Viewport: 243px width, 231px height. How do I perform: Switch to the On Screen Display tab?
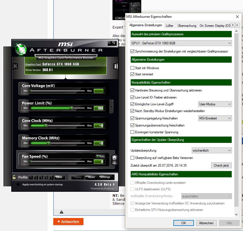point(215,26)
